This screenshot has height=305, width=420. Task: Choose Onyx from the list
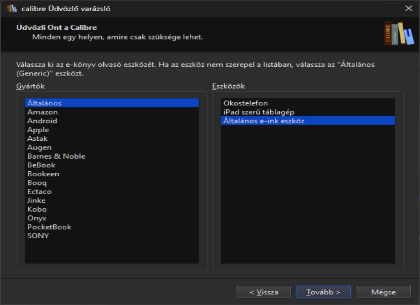(x=112, y=218)
